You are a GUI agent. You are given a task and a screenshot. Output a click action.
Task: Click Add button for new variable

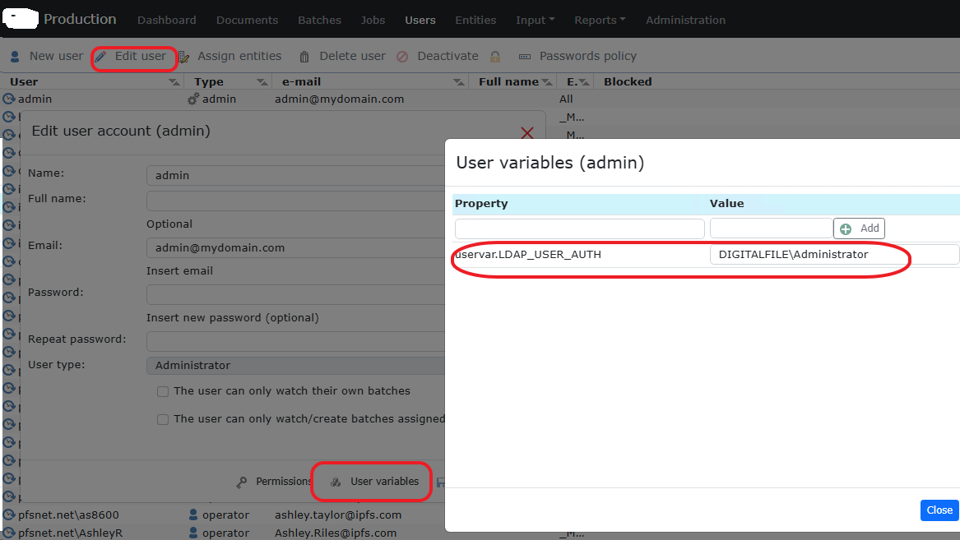860,228
